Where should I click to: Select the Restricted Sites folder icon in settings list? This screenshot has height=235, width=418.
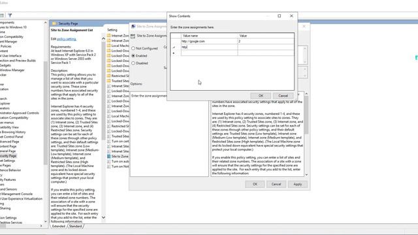coord(109,76)
